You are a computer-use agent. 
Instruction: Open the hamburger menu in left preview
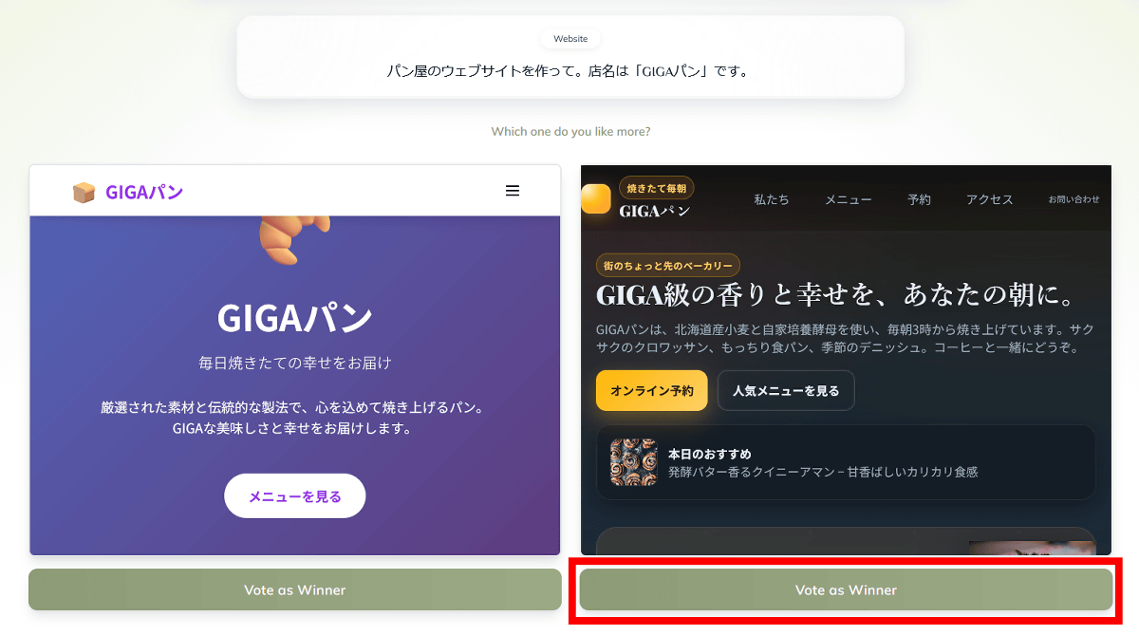point(513,191)
